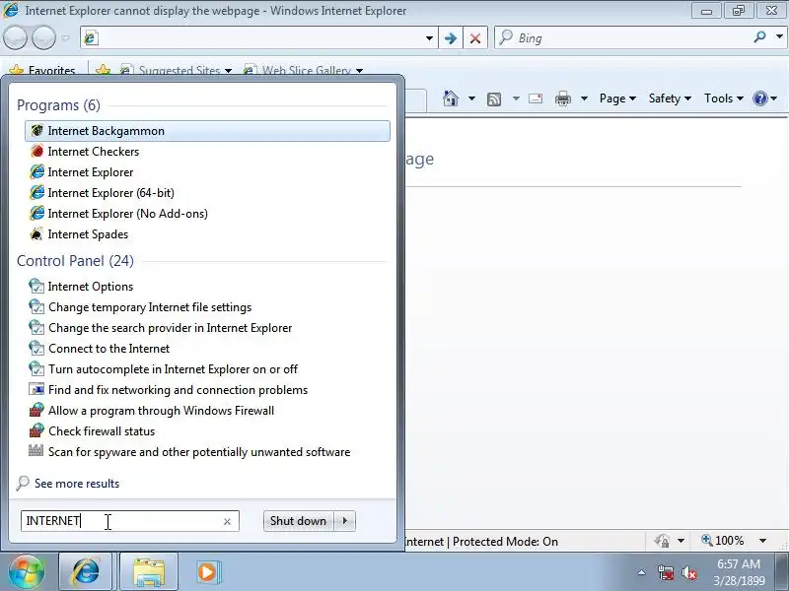
Task: Click the taskbar clock showing 6:57 AM
Action: coord(739,572)
